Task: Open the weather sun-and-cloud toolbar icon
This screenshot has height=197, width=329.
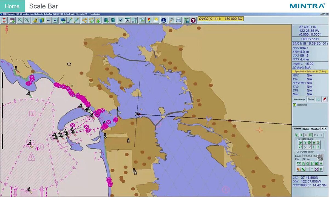Action: point(156,20)
